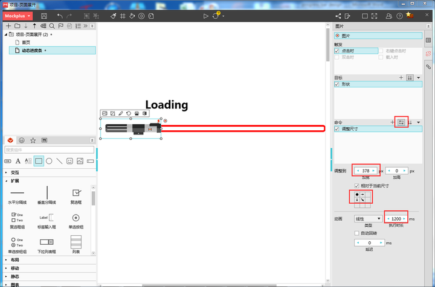
Task: Open the user account icon
Action: pos(388,16)
